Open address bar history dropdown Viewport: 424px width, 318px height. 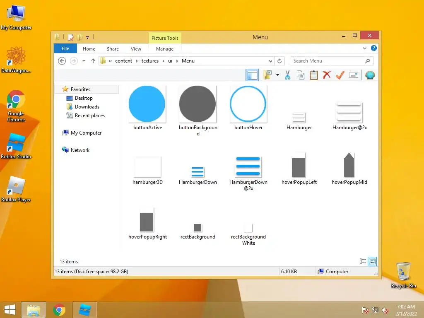pos(270,61)
